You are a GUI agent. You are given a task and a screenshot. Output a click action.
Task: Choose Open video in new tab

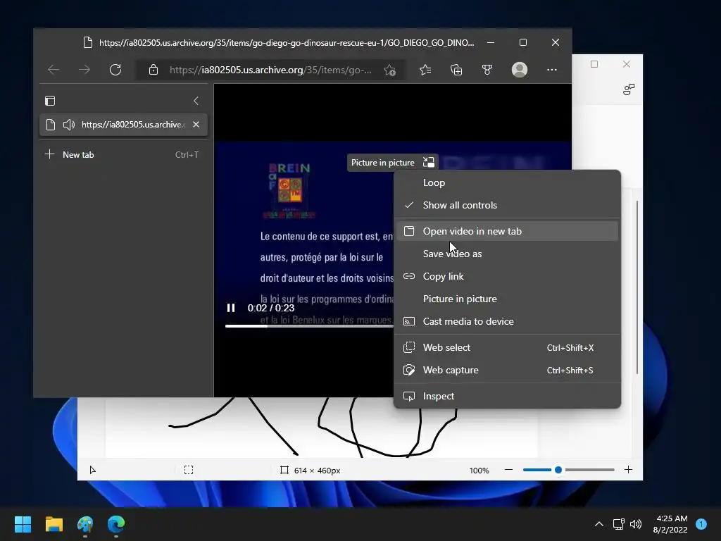coord(507,231)
